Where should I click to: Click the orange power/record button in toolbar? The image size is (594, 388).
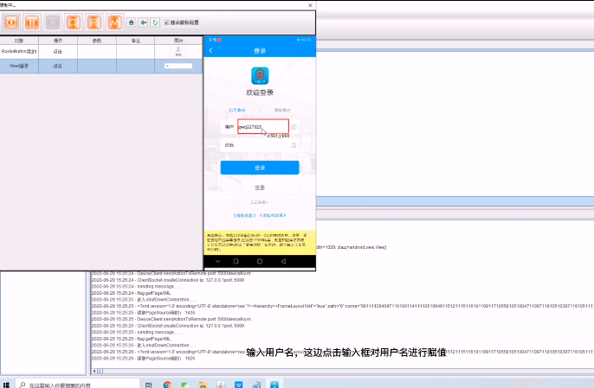click(x=12, y=22)
